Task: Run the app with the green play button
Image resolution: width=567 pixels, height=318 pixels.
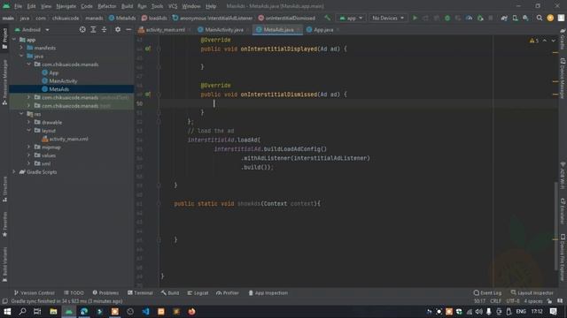Action: click(x=415, y=18)
